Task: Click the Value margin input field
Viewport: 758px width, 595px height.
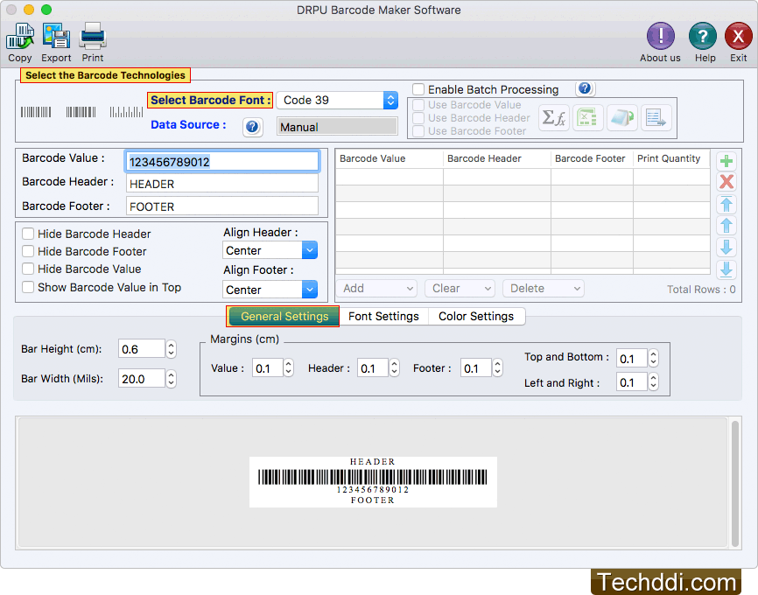Action: pos(268,367)
